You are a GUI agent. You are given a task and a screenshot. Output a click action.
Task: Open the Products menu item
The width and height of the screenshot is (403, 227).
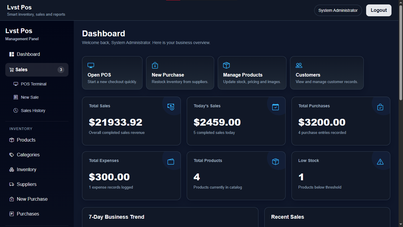tap(37, 140)
